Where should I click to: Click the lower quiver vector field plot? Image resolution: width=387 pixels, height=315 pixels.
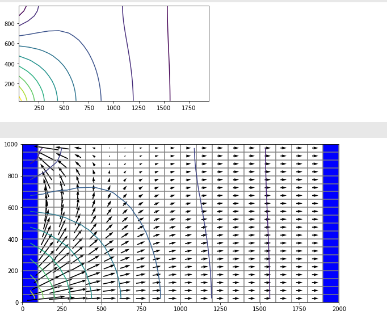(180, 223)
